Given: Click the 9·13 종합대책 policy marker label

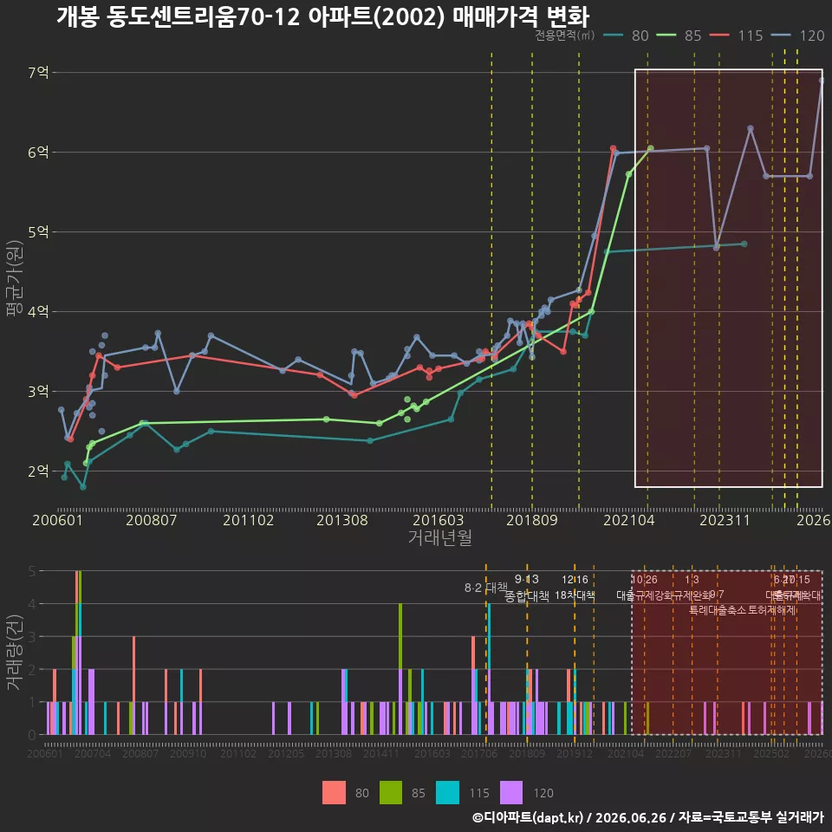Looking at the screenshot, I should [526, 588].
